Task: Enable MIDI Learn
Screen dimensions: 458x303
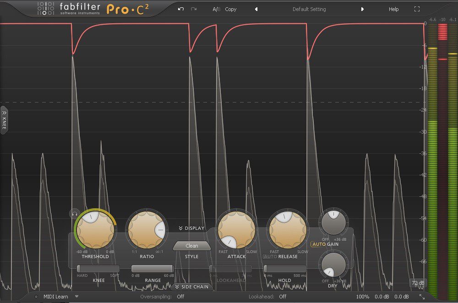Action: click(55, 297)
